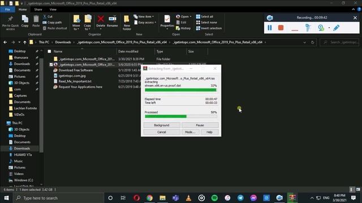Click the Cut command
The width and height of the screenshot is (362, 203).
[48, 16]
